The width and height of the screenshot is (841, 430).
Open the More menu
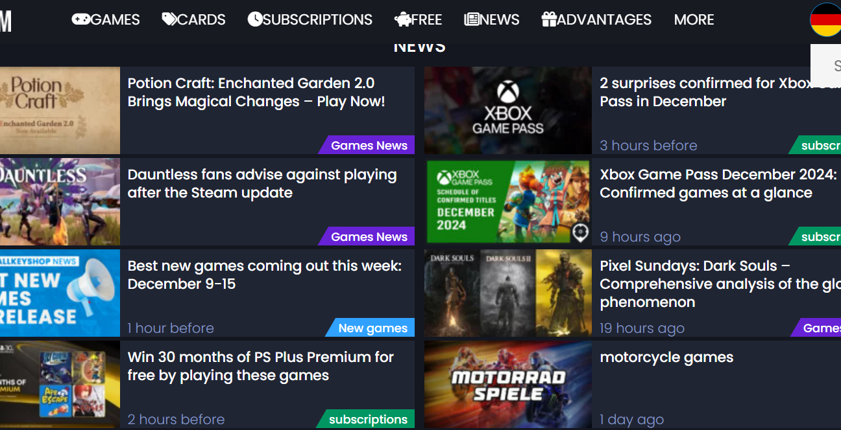tap(694, 20)
